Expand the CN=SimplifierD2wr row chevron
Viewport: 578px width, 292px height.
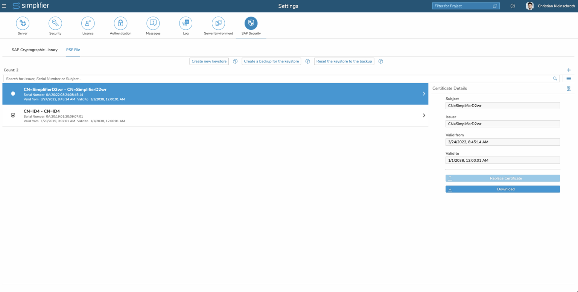coord(424,94)
